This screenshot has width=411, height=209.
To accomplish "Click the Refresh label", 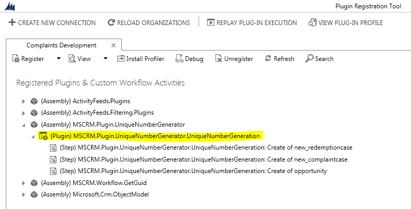I will [x=284, y=59].
